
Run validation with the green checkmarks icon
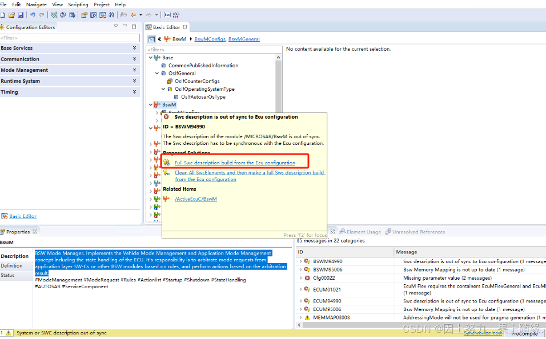[54, 15]
